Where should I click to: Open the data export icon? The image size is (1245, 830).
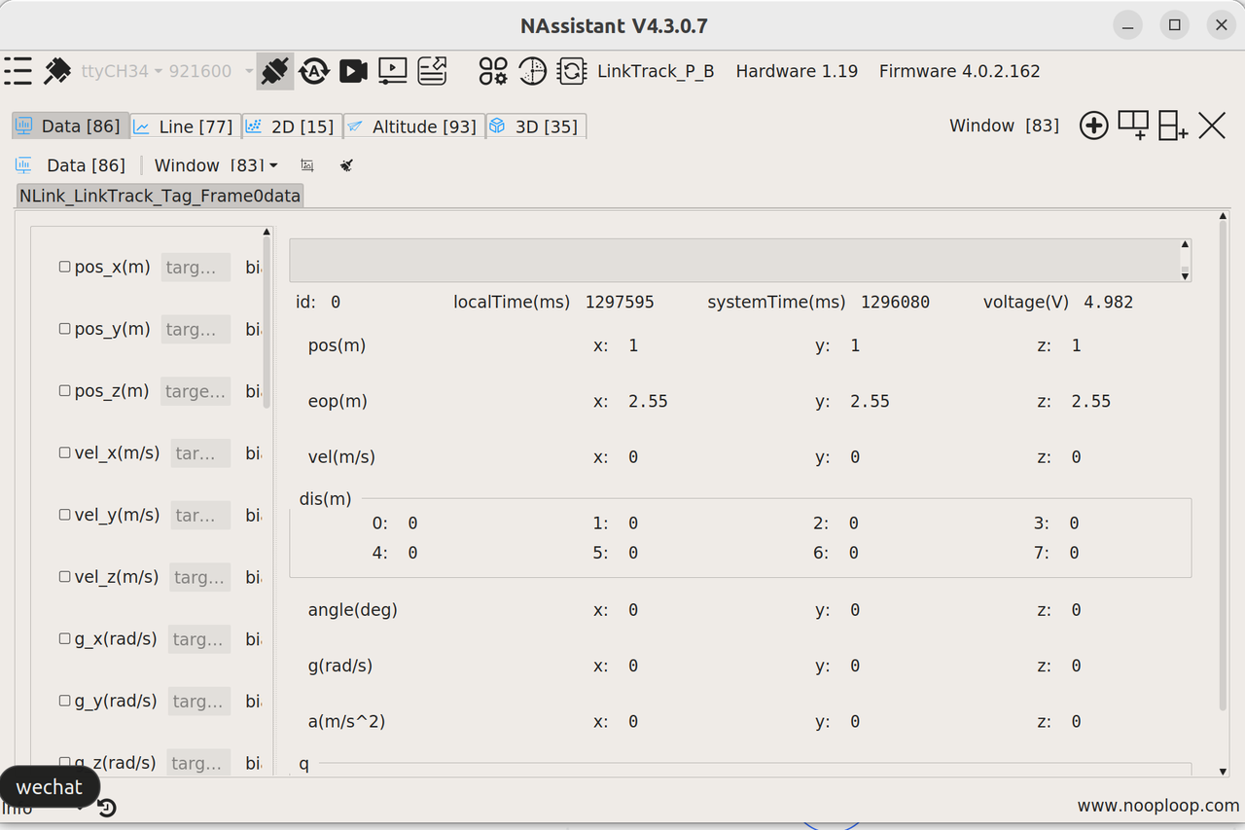click(432, 71)
